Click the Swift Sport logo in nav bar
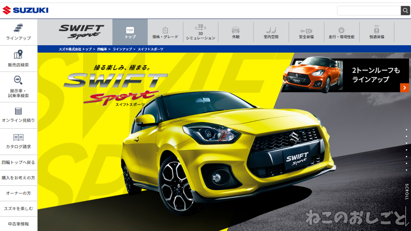 [81, 32]
